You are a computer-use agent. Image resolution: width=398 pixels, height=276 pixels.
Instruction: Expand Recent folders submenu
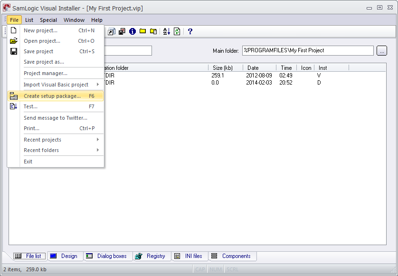(56, 150)
